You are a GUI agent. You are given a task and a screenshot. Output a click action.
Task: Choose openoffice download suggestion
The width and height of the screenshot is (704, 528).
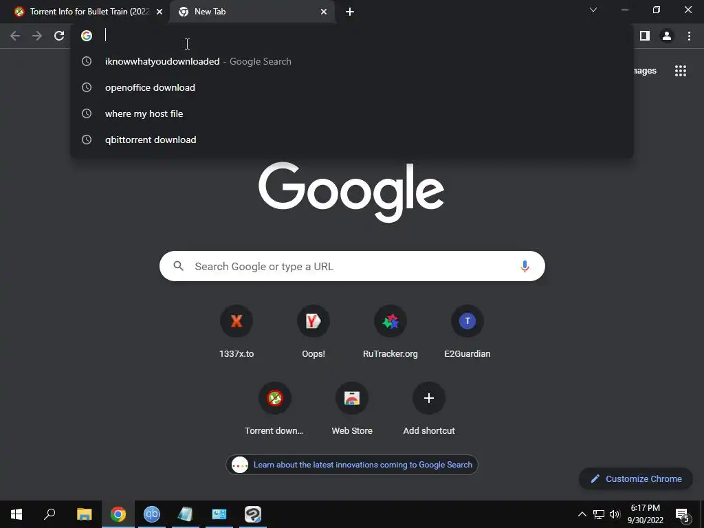[x=351, y=87]
